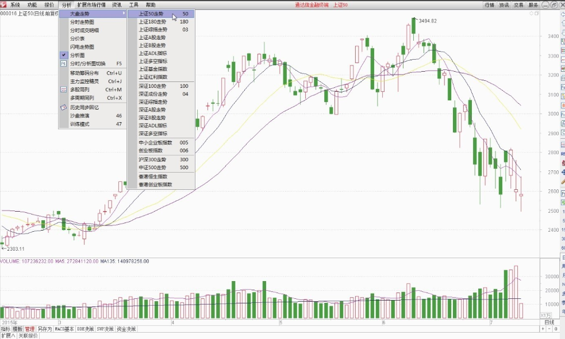565x339 pixels.
Task: Click the red application logo at top-left
Action: click(3, 5)
